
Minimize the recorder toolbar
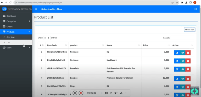pos(126,93)
